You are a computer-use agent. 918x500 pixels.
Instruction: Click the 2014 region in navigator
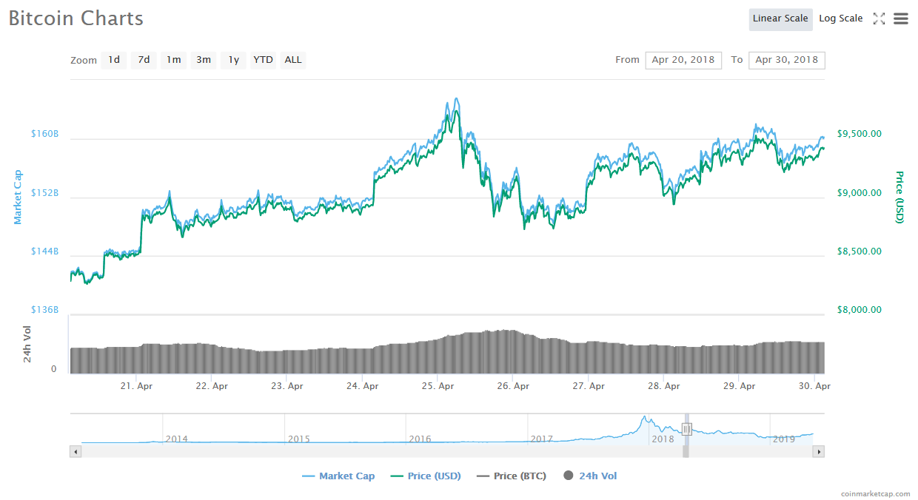[176, 439]
